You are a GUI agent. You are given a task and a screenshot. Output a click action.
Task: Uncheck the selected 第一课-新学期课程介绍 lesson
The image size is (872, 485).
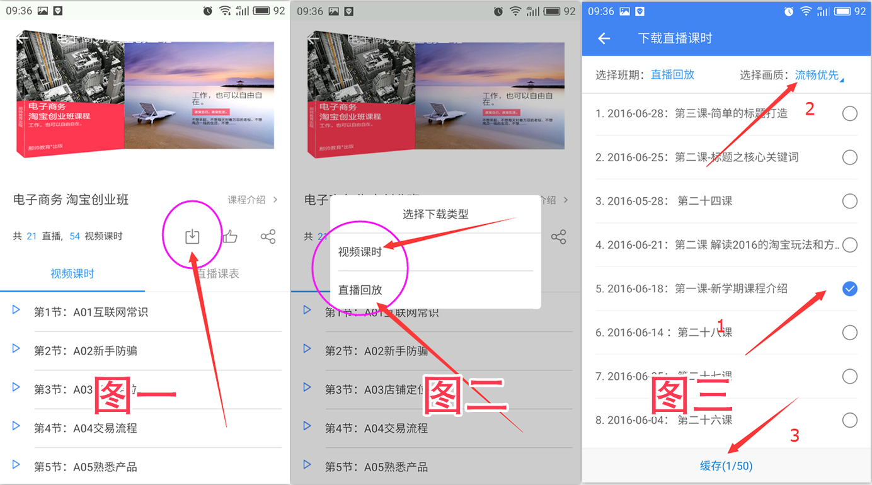click(x=849, y=288)
